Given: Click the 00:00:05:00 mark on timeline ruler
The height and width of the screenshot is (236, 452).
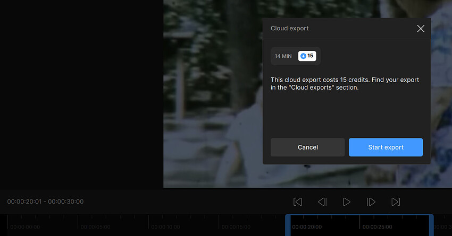Looking at the screenshot, I should coord(95,227).
